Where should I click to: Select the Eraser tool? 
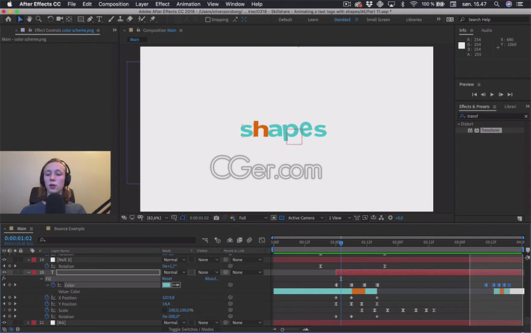(x=130, y=19)
